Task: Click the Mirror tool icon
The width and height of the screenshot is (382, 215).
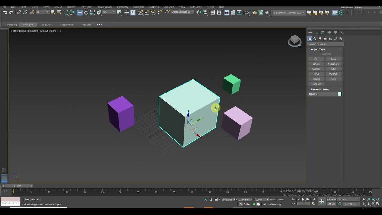Action: click(x=198, y=12)
